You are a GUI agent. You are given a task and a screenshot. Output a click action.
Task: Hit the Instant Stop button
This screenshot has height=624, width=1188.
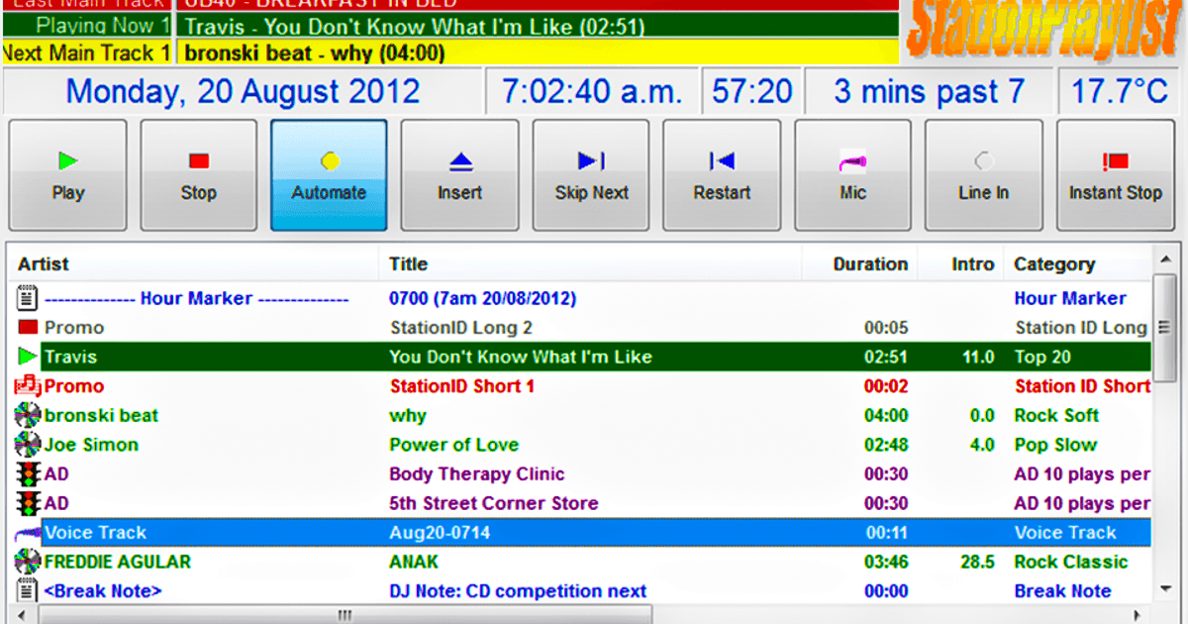pyautogui.click(x=1115, y=175)
